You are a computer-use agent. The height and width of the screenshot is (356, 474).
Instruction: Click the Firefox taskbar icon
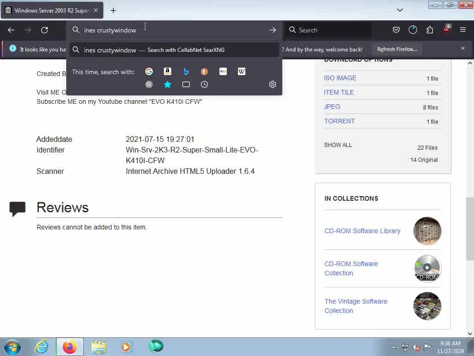(69, 347)
